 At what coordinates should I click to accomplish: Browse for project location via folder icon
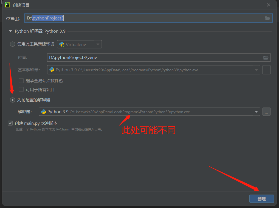click(267, 18)
